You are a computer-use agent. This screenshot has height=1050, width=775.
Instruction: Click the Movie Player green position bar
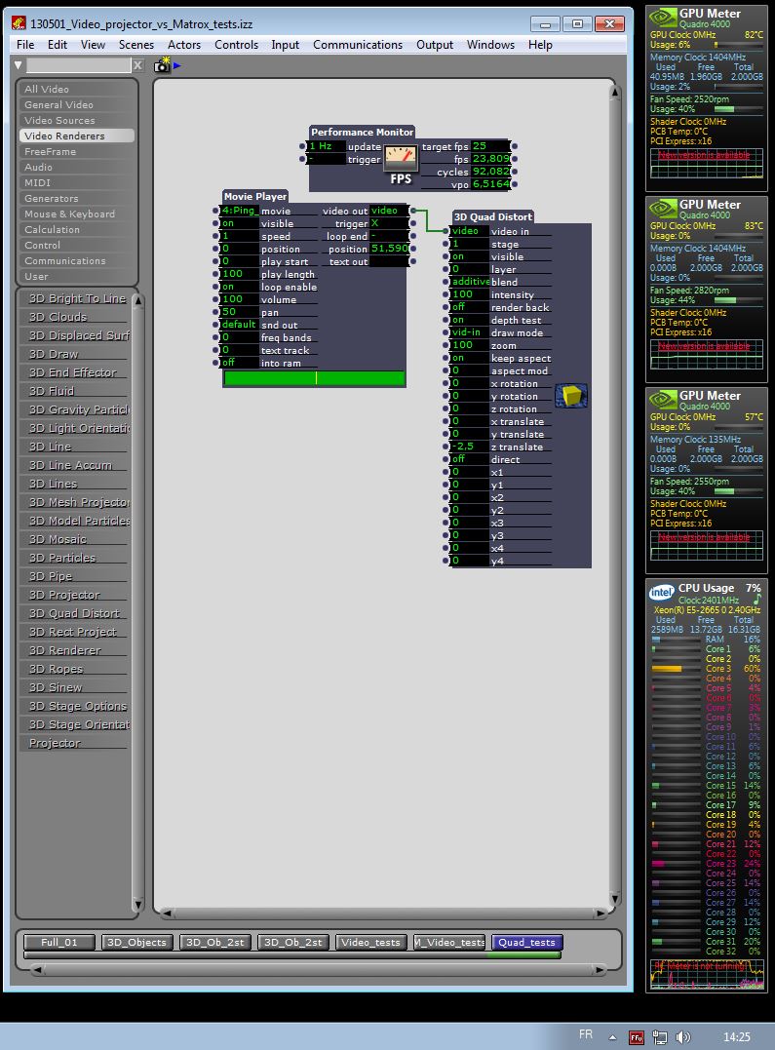[x=314, y=377]
